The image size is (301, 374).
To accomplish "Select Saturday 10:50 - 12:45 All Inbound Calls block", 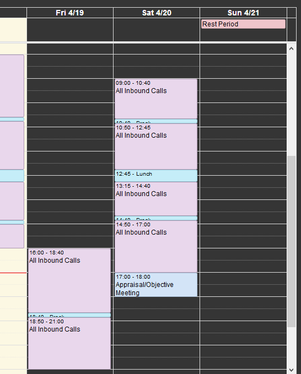I will [156, 147].
